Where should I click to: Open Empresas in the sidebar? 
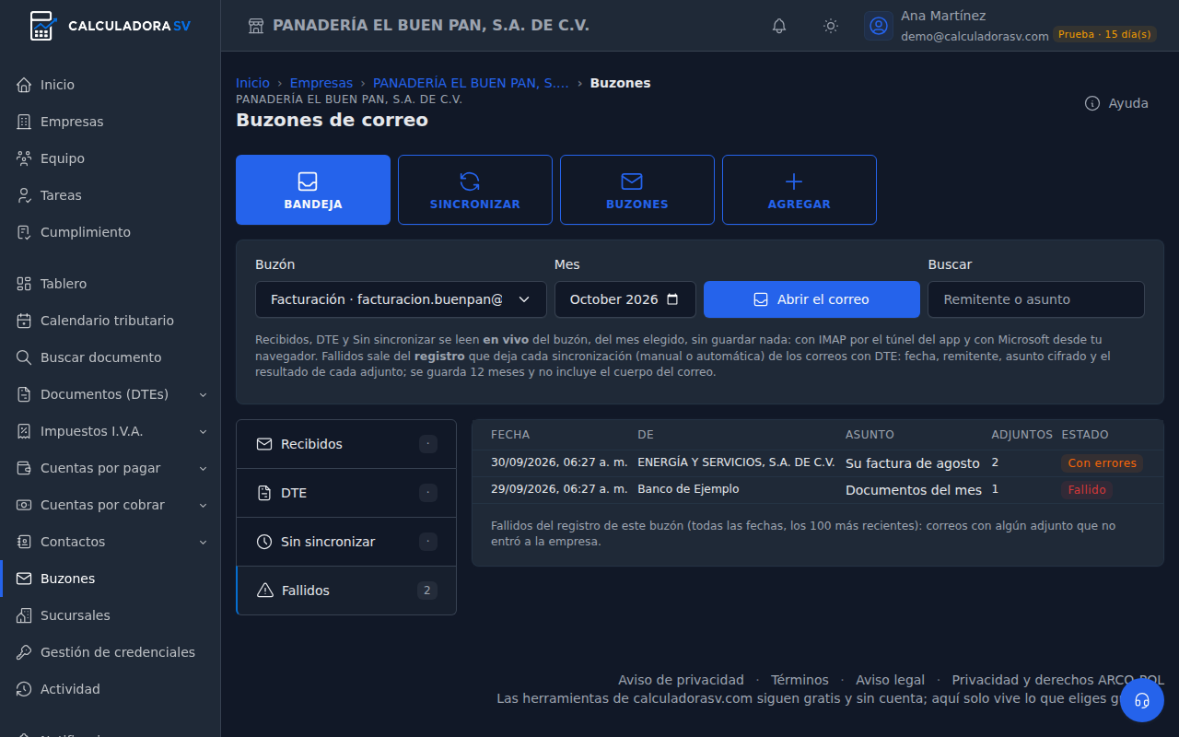[111, 122]
